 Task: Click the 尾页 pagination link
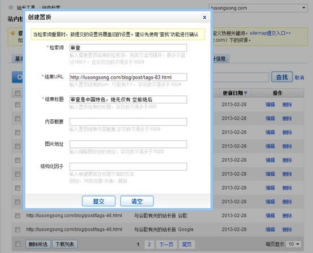coord(186,245)
